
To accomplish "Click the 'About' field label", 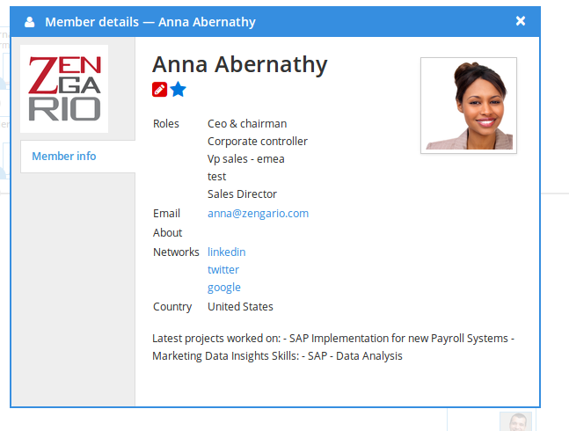I will pyautogui.click(x=167, y=232).
